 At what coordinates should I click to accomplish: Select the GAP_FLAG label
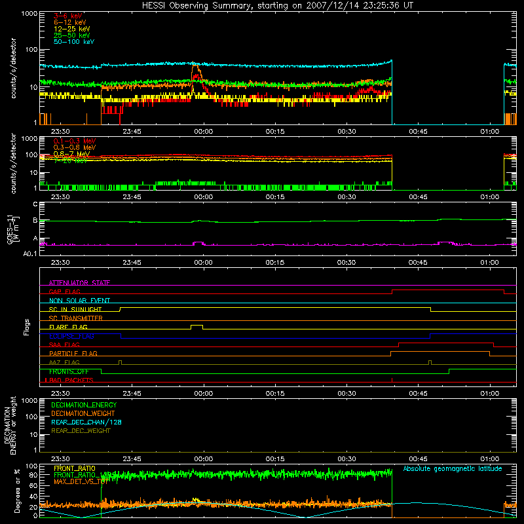pos(64,291)
